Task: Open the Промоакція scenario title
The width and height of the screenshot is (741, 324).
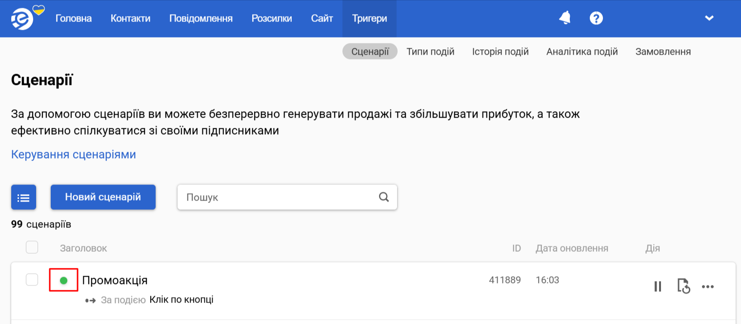Action: click(x=115, y=281)
